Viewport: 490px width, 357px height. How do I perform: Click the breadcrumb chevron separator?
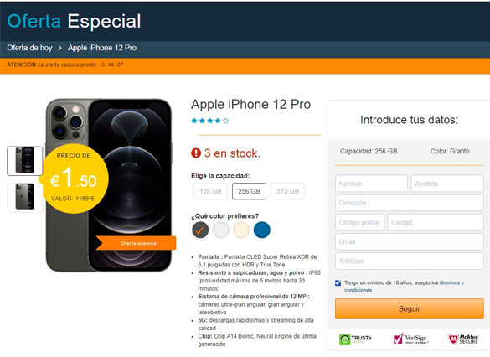coord(60,48)
